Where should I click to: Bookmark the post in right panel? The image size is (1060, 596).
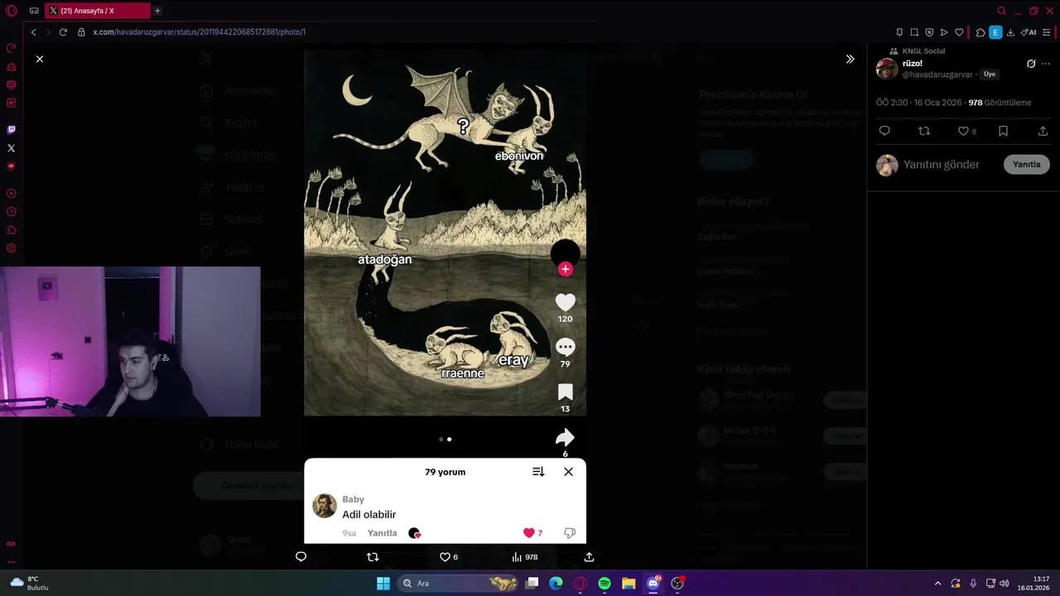(x=1003, y=131)
